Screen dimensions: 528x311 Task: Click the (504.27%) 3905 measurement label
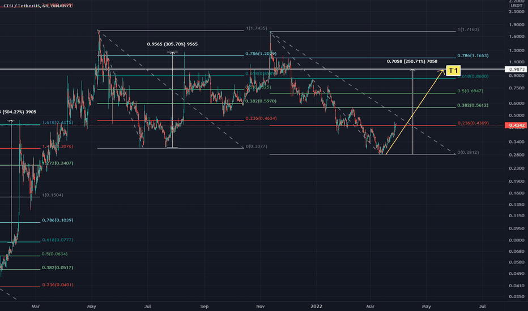click(19, 112)
